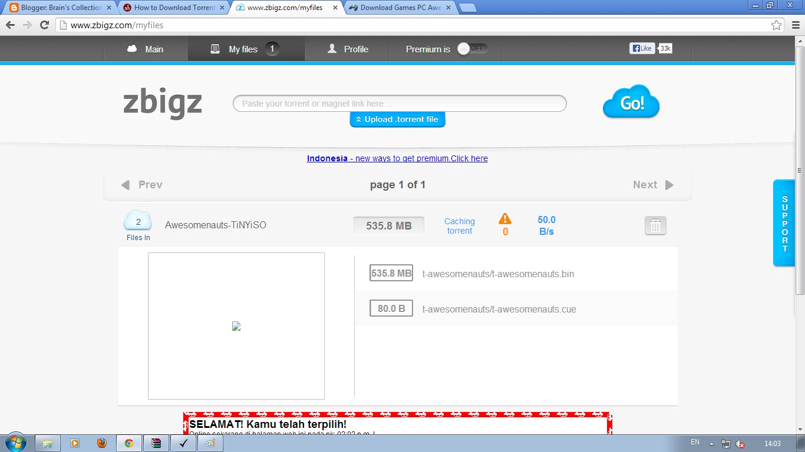Click the Go! cloud button
Screen dimensions: 805x452
point(631,102)
